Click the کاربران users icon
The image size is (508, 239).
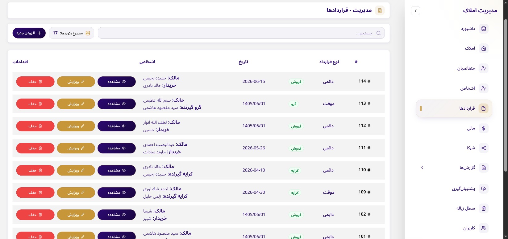click(484, 228)
